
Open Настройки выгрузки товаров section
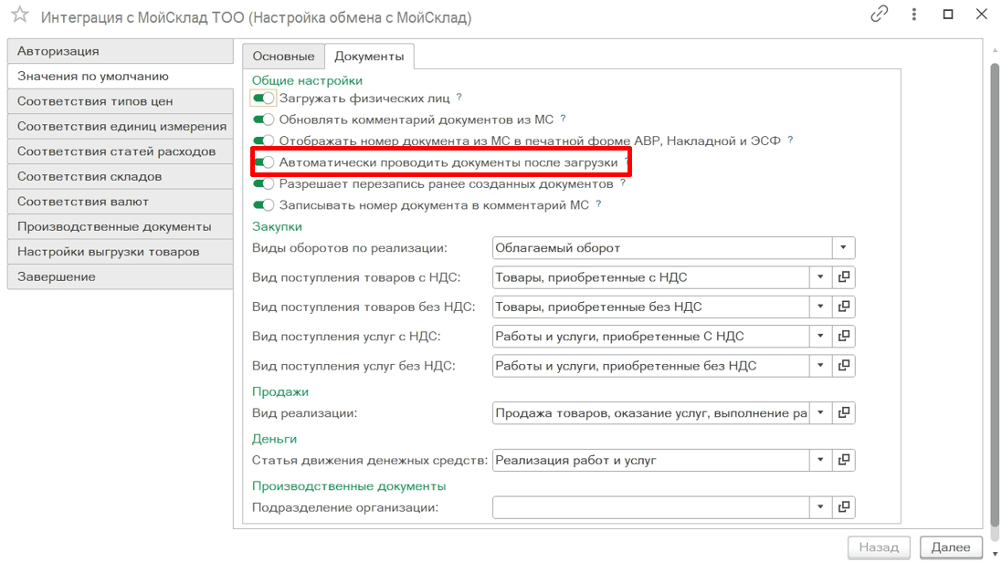click(x=121, y=252)
